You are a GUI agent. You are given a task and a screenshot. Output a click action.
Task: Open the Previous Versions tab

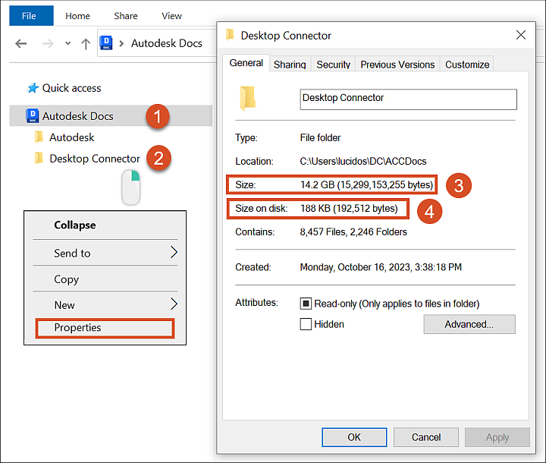[x=397, y=65]
